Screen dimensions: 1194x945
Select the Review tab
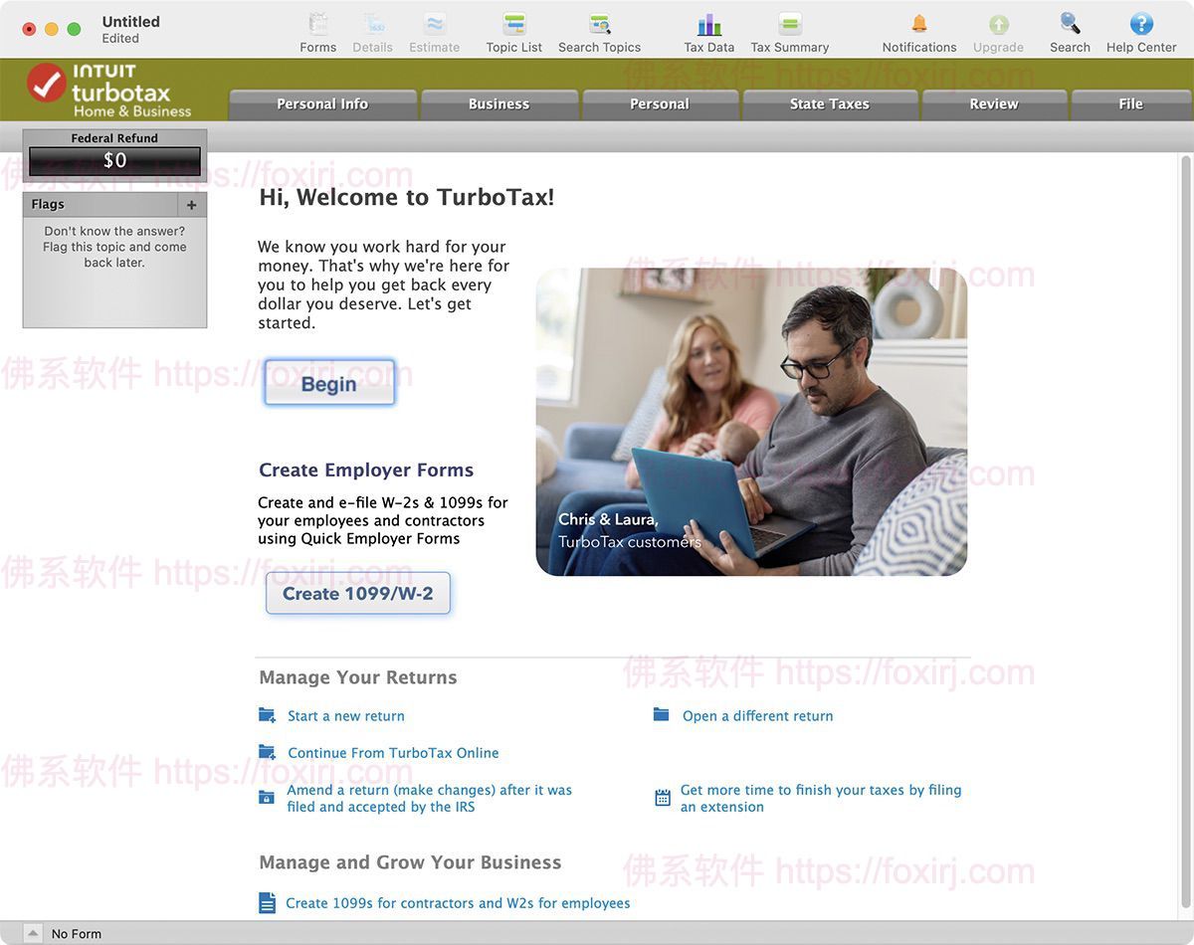[994, 103]
